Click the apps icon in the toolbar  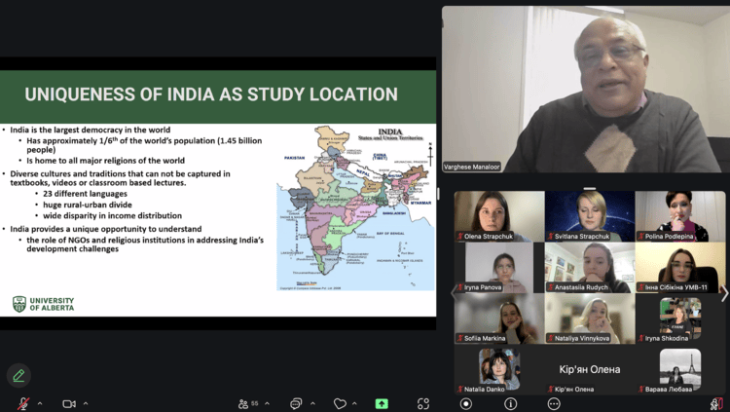[x=423, y=403]
